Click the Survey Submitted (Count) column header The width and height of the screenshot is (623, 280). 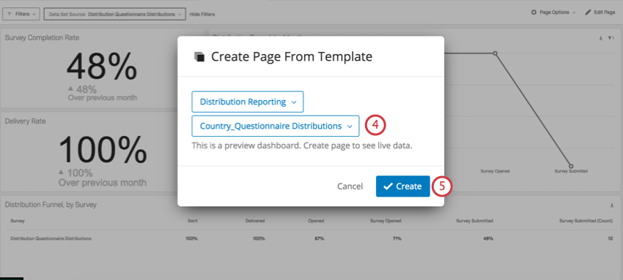coord(586,221)
